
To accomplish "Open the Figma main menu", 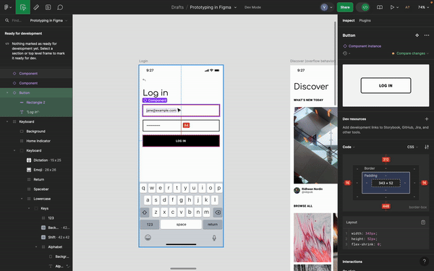I will [x=7, y=7].
